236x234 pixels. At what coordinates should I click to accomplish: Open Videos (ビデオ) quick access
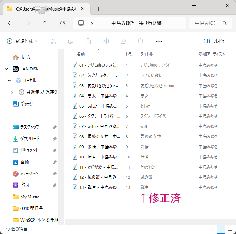[21, 185]
